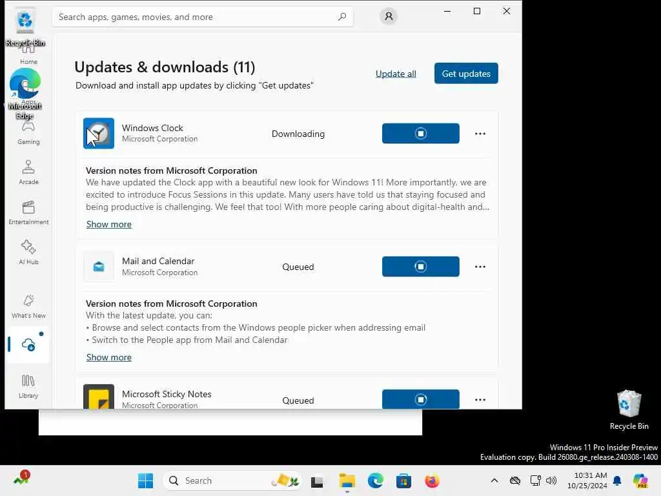Open the Library section in sidebar
This screenshot has width=661, height=496.
click(28, 386)
